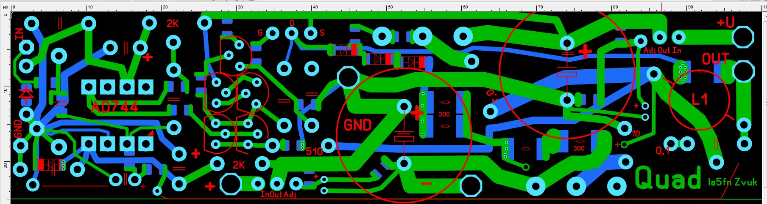Select the 2K label below the transistor outlines
The height and width of the screenshot is (204, 767).
point(239,165)
